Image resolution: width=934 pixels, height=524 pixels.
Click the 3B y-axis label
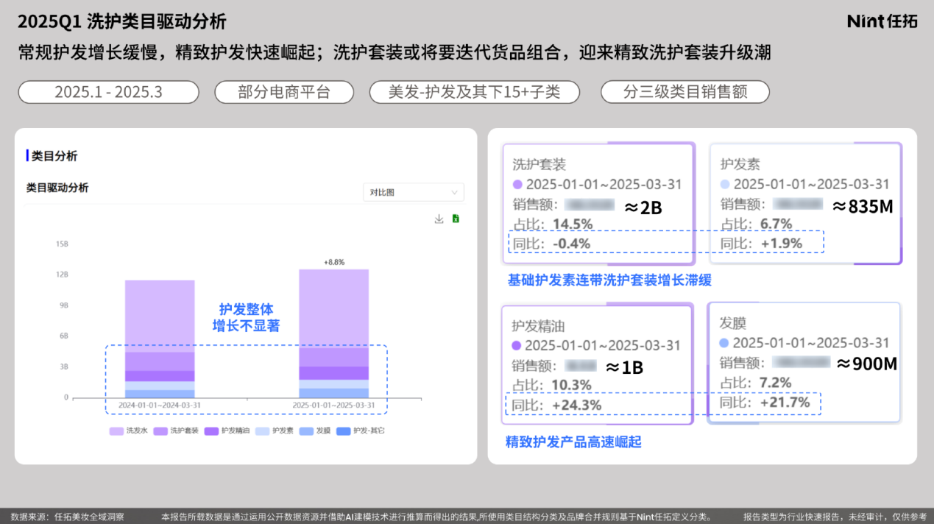click(x=64, y=367)
